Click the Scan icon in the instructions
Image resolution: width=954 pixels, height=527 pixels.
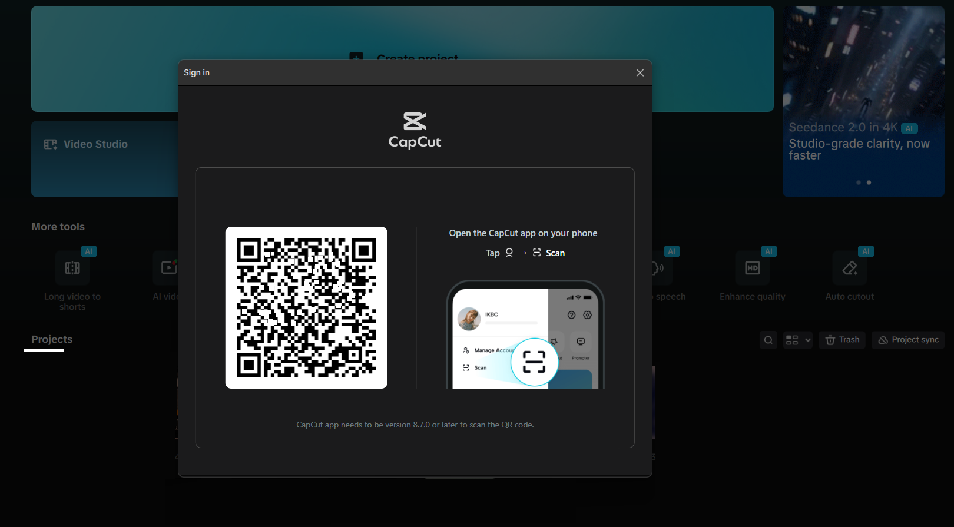click(x=536, y=253)
